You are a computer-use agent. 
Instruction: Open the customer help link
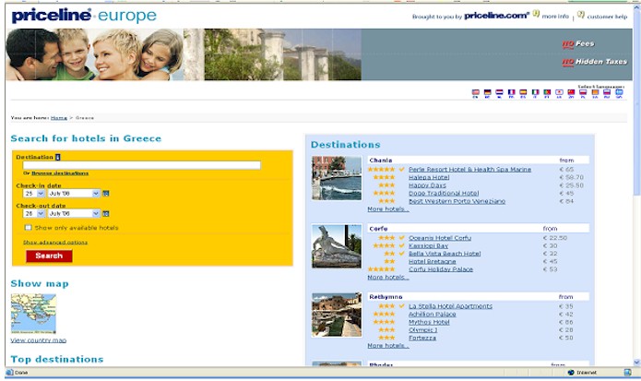tap(607, 17)
